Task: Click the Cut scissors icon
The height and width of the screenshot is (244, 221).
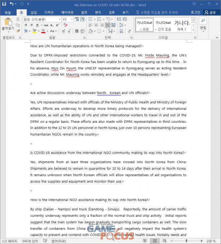Action: pos(18,19)
